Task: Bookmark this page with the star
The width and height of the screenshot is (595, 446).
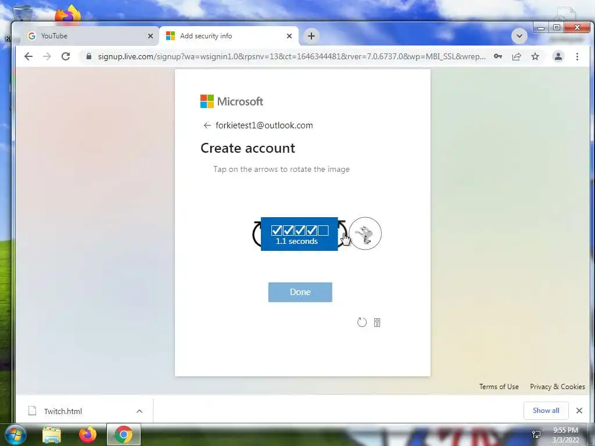Action: pos(535,56)
